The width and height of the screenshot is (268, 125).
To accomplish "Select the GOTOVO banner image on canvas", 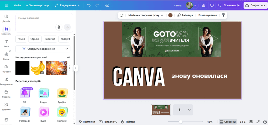I will (171, 39).
